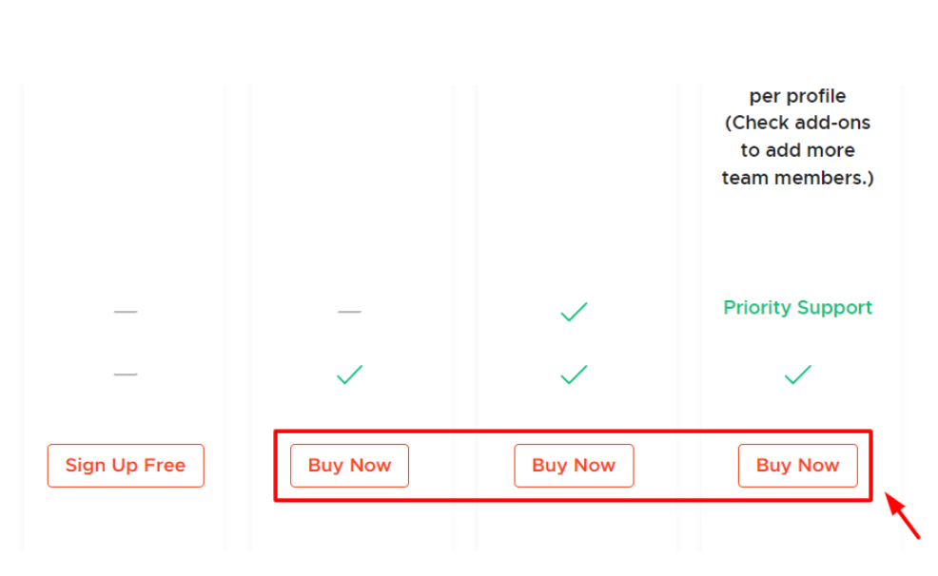Click the upper gray dash in Sign Up Free column
Screen dimensions: 938x576
coord(126,312)
